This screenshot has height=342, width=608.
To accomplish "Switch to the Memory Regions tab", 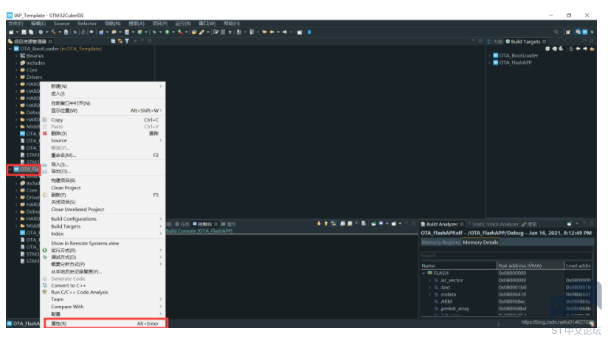I will 441,242.
